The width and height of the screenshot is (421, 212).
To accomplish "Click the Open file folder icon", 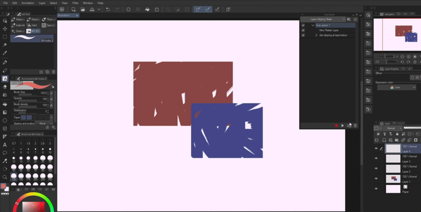I will point(83,9).
